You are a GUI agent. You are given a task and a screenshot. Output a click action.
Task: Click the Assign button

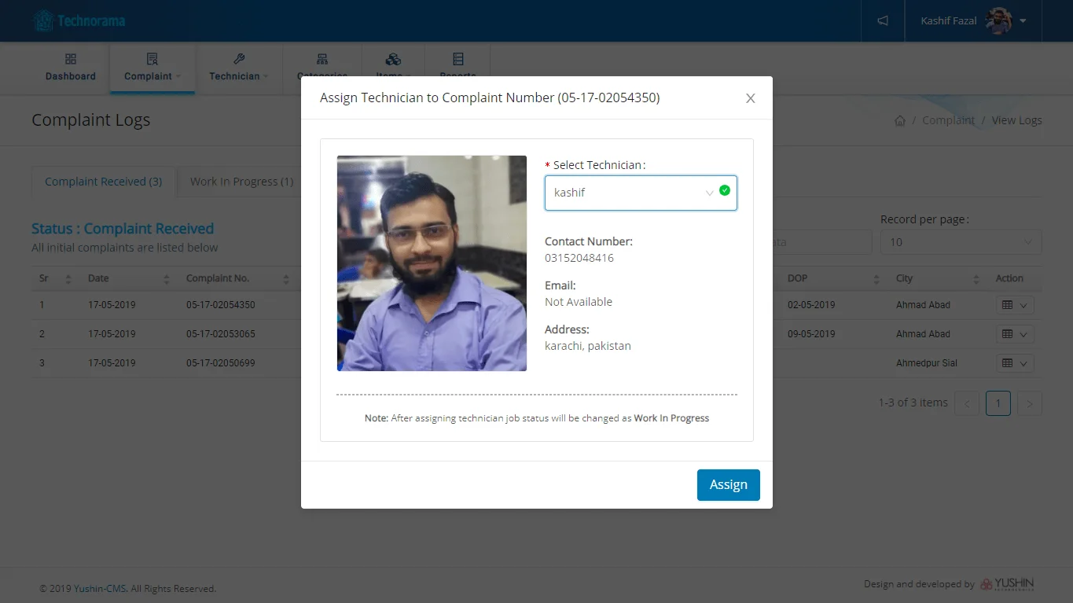728,485
